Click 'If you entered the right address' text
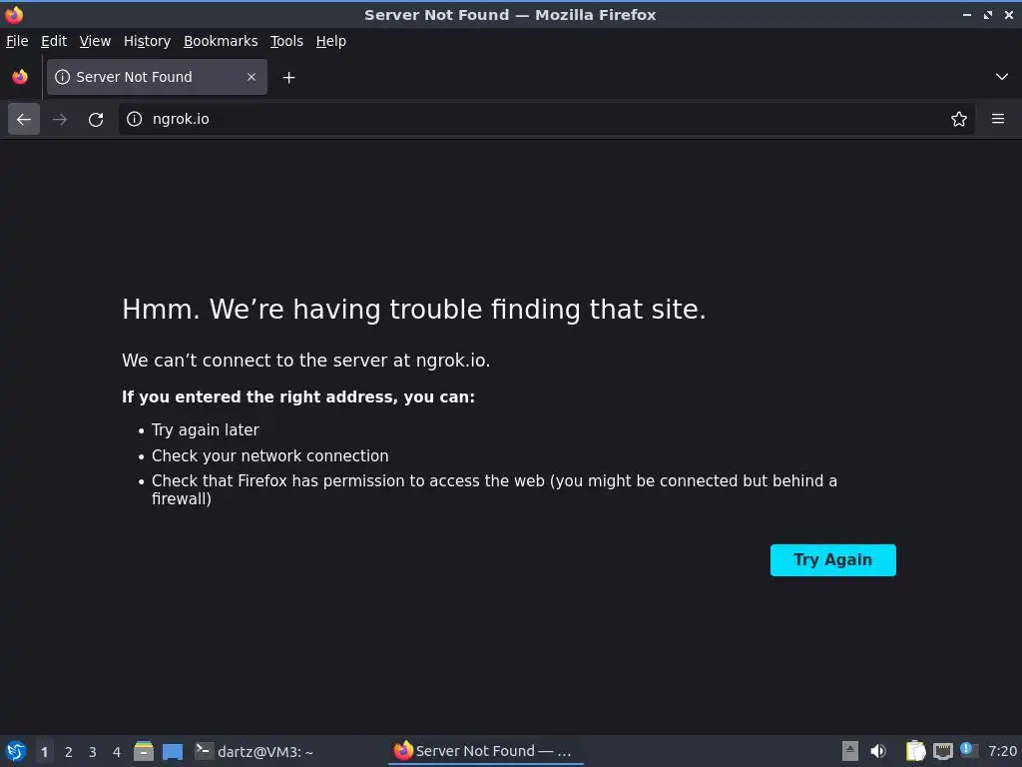 (298, 396)
